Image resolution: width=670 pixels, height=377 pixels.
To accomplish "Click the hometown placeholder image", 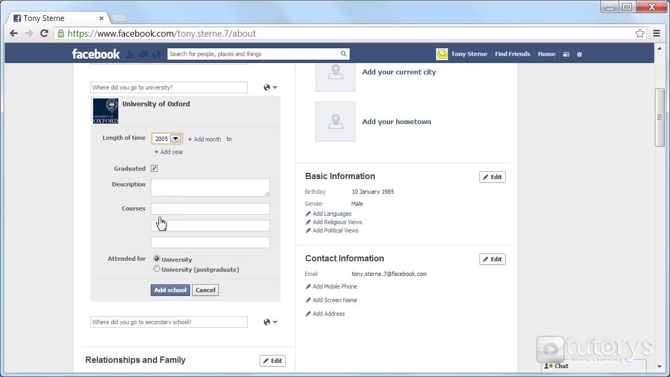I will tap(336, 121).
